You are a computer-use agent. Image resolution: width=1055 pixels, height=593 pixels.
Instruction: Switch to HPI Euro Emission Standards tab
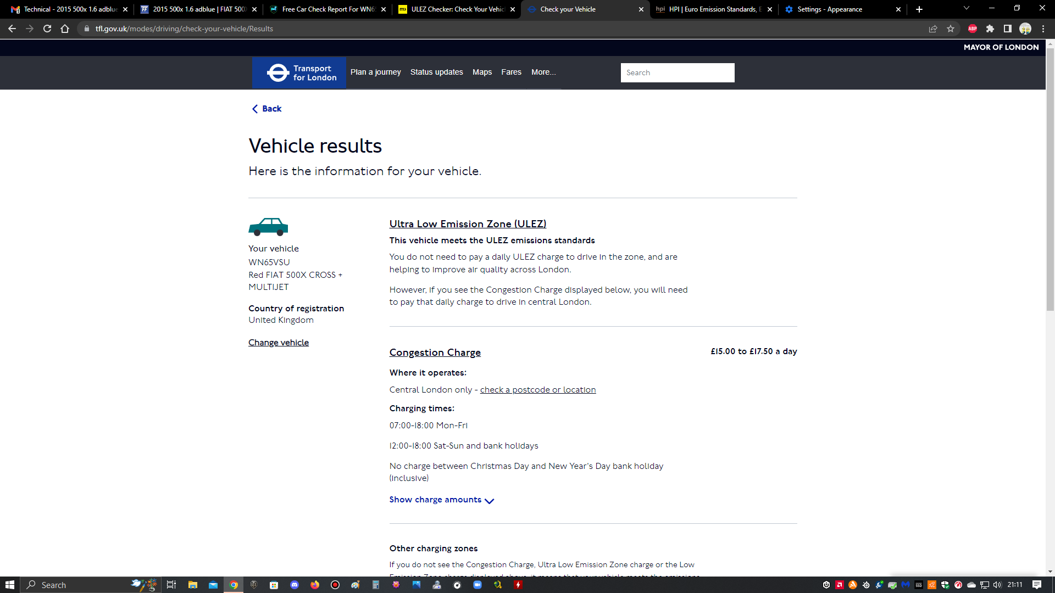pyautogui.click(x=714, y=9)
